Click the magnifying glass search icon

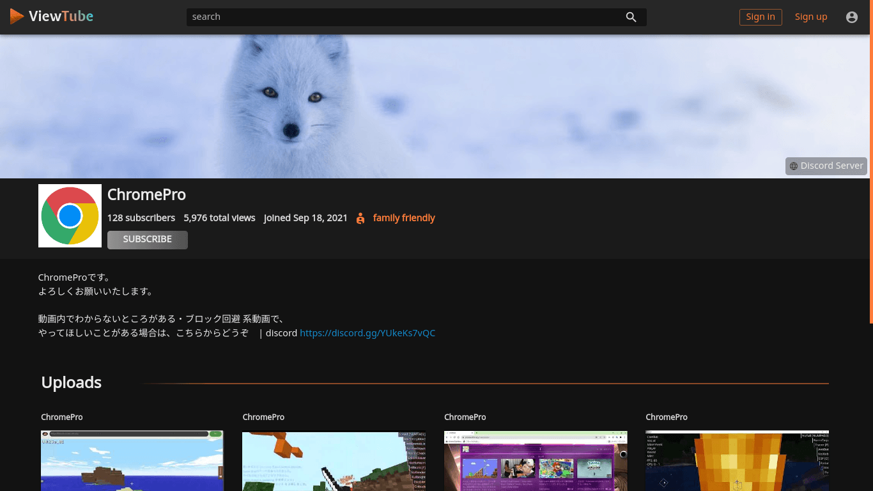(631, 17)
